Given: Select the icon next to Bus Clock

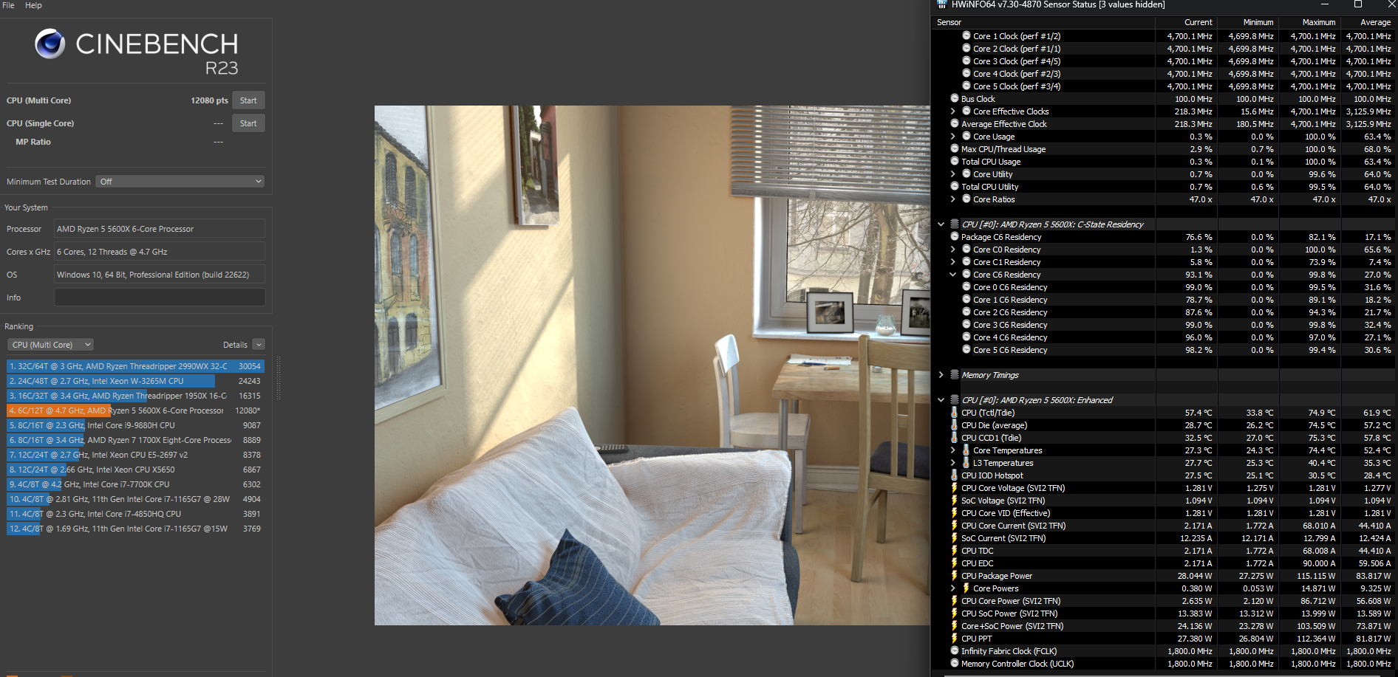Looking at the screenshot, I should [x=955, y=98].
